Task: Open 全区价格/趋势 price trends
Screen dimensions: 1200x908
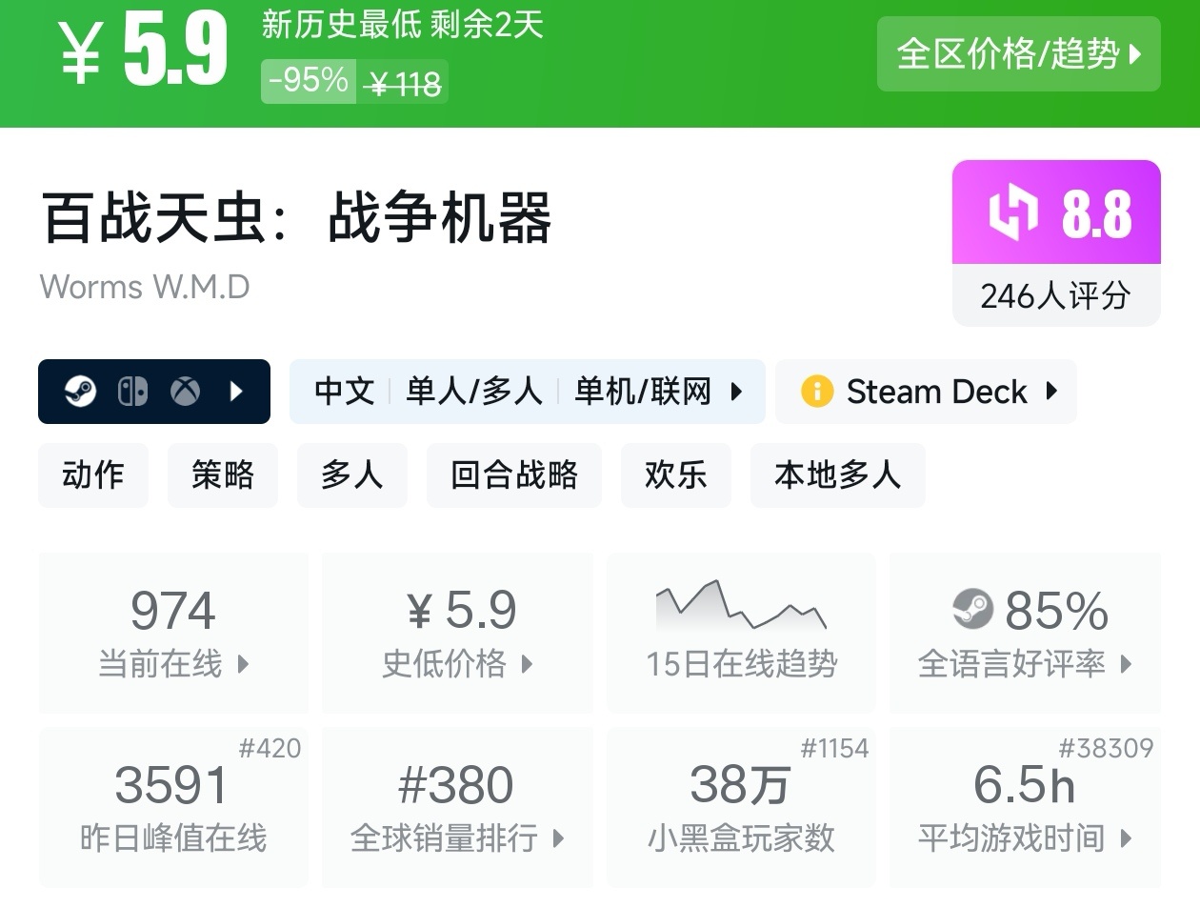Action: (1018, 54)
